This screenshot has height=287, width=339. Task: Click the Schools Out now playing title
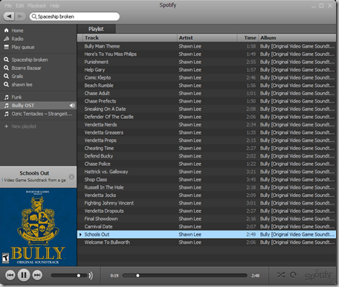[34, 173]
